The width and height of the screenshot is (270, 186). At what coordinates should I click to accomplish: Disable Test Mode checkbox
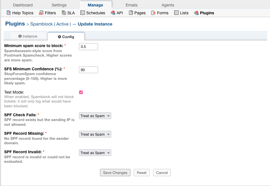[x=81, y=92]
